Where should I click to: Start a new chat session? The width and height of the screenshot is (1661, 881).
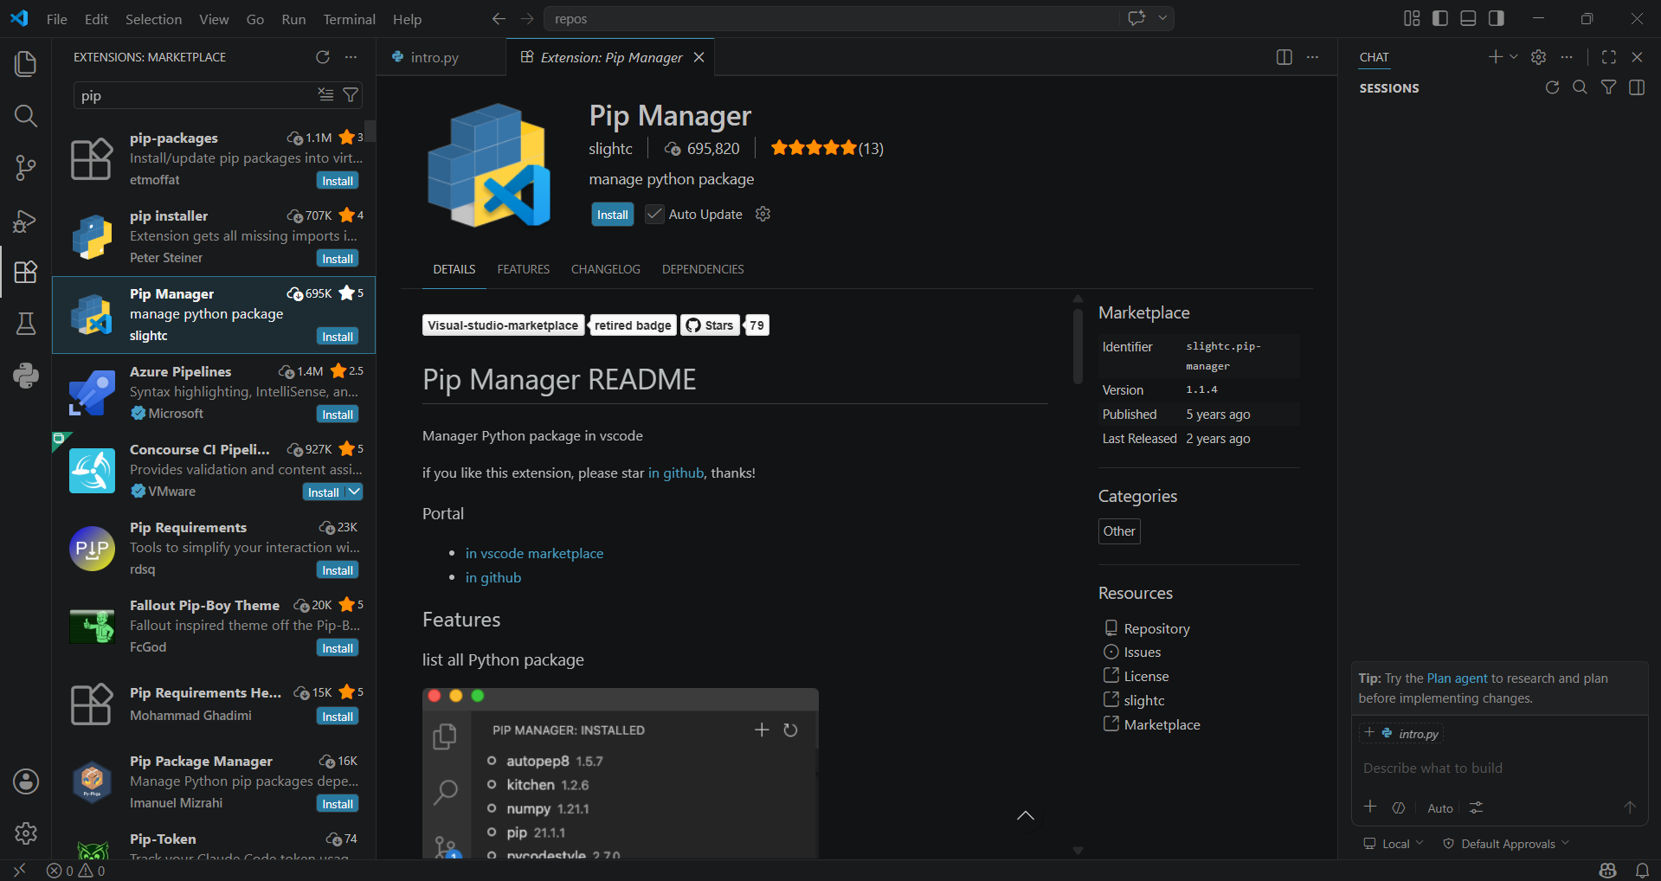coord(1495,57)
